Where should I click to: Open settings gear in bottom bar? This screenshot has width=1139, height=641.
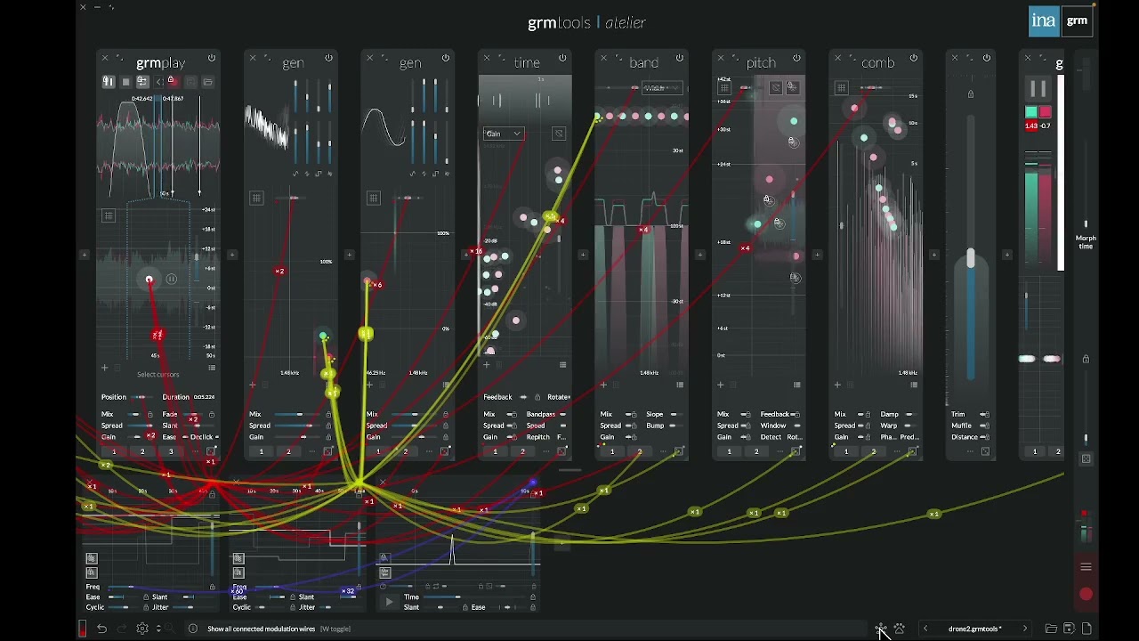pyautogui.click(x=142, y=629)
